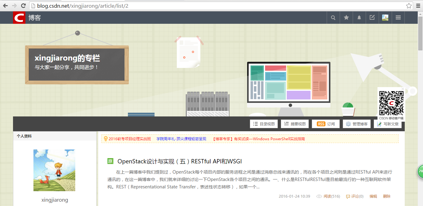Click 编辑 to edit the article

click(373, 196)
